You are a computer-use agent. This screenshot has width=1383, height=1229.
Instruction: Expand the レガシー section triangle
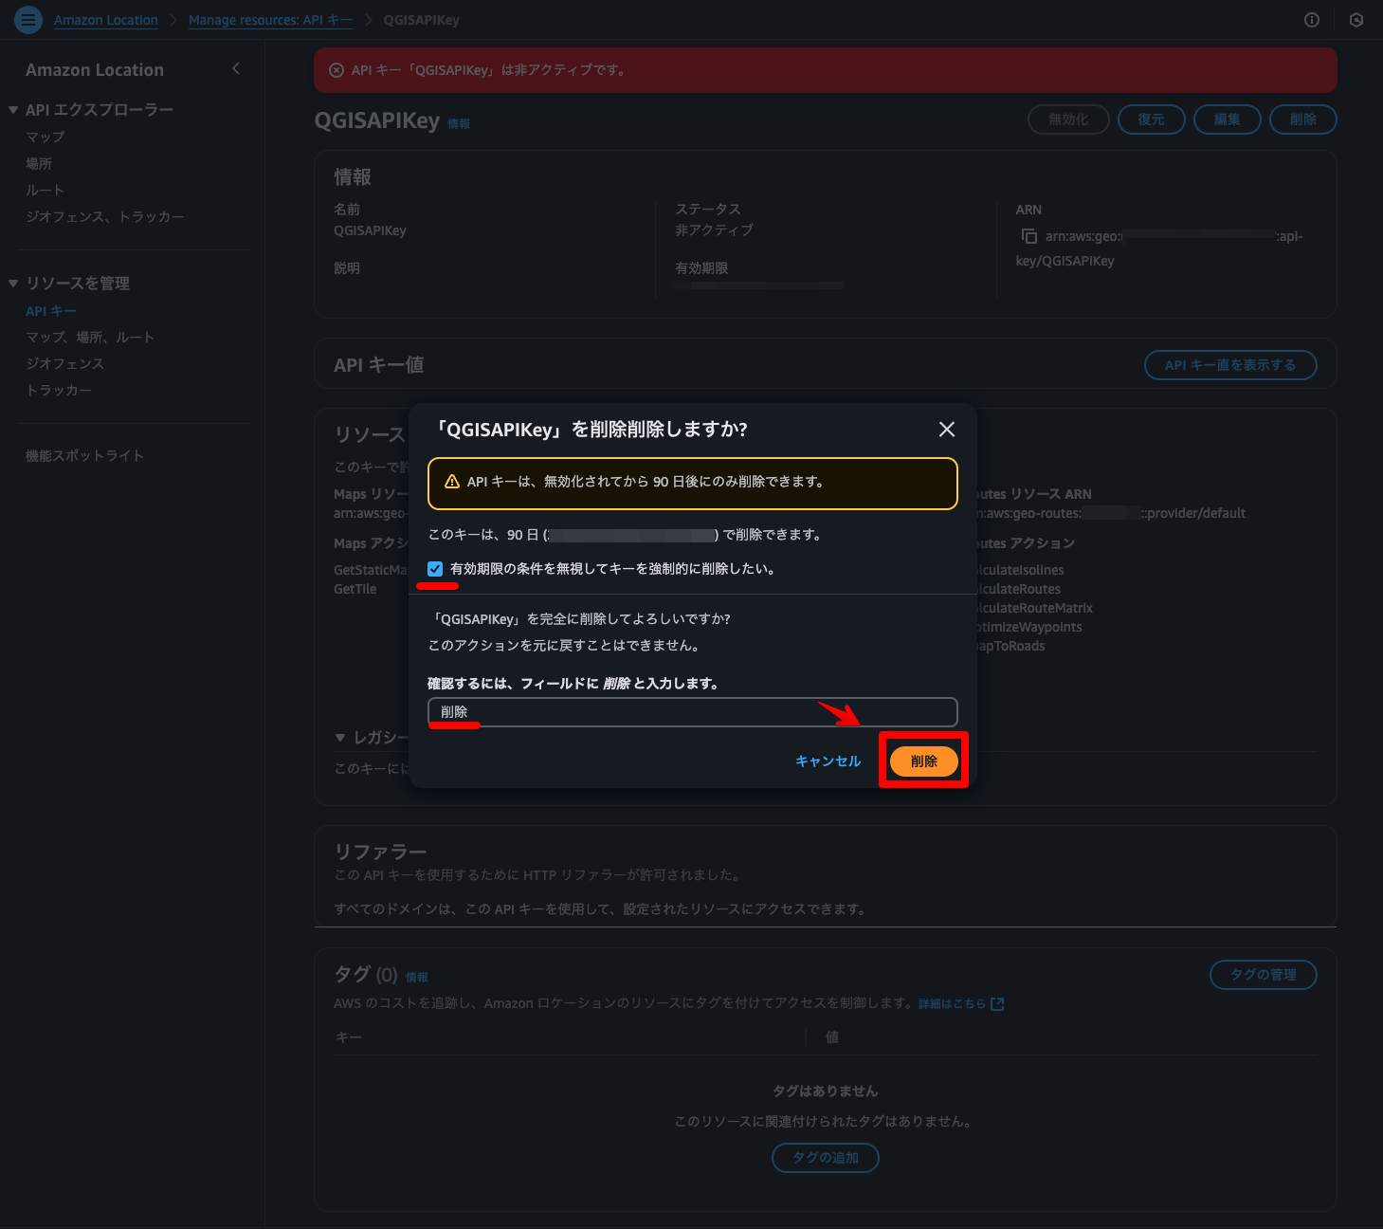[x=340, y=738]
